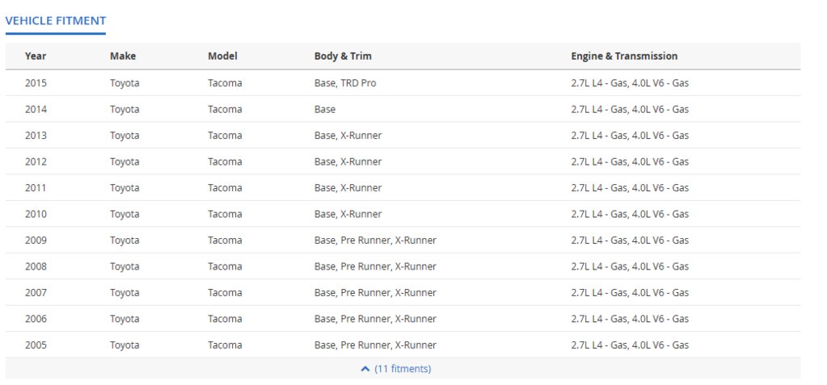Click Tacoma in the 2006 row
This screenshot has width=827, height=385.
[x=226, y=319]
